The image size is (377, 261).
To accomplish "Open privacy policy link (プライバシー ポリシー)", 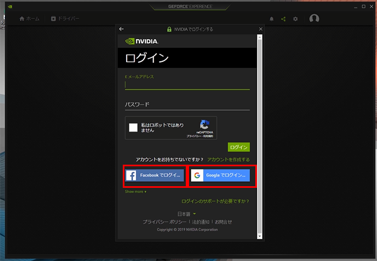I will [164, 222].
